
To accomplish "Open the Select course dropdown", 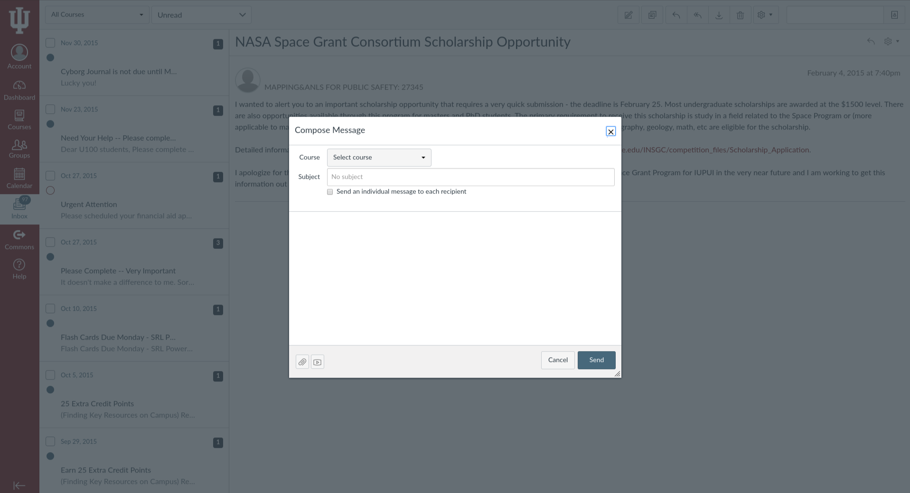I will [379, 158].
